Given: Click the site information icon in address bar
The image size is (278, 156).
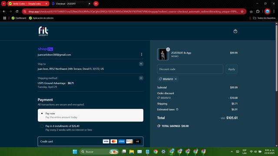Looking at the screenshot, I should click(x=25, y=12).
